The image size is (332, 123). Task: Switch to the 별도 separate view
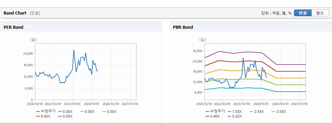tap(320, 13)
